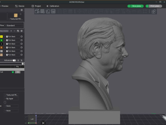Click the Slice plate button

(137, 6)
